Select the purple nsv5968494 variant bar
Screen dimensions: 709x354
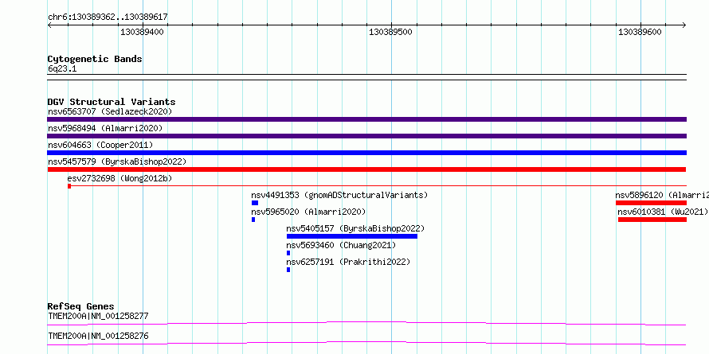coord(366,136)
